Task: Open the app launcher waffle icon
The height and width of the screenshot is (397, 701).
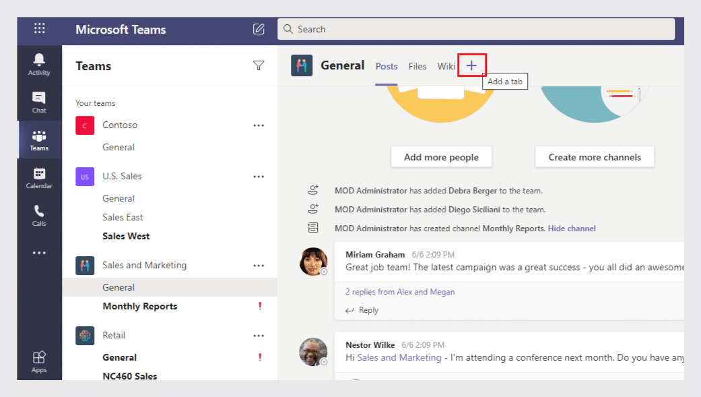Action: [x=39, y=28]
